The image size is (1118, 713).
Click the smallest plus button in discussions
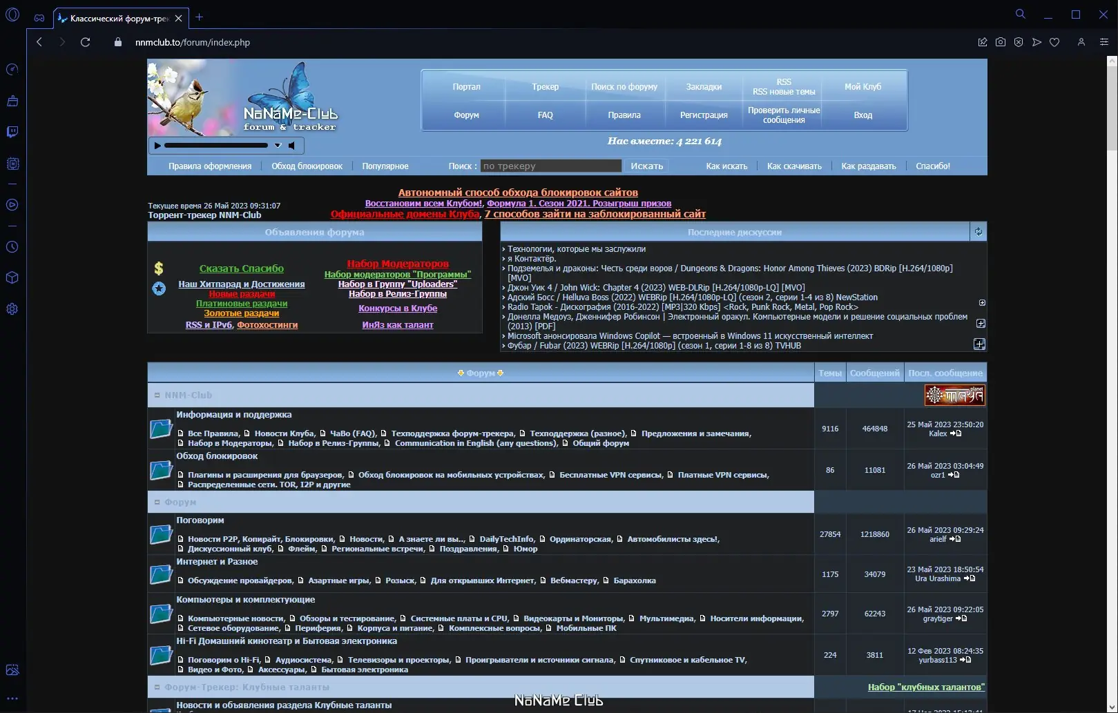(982, 303)
